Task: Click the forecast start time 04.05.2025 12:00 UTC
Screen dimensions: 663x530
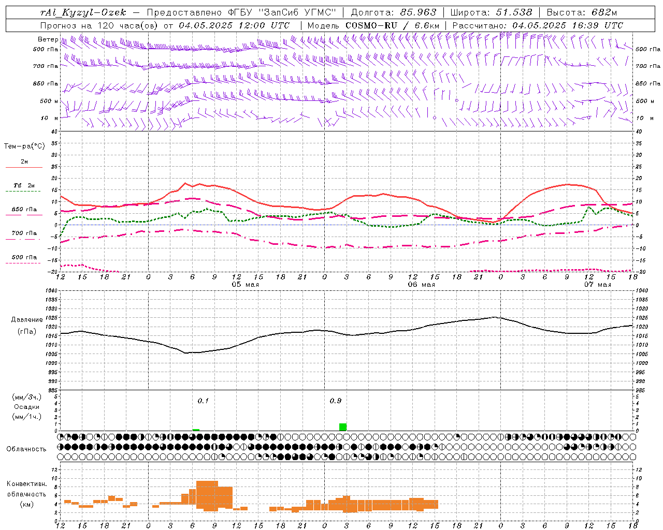Action: click(x=234, y=25)
